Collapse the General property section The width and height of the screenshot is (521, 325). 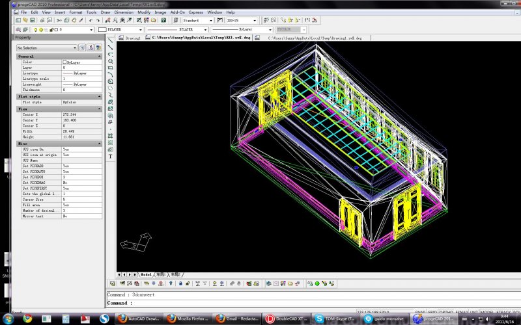point(99,57)
